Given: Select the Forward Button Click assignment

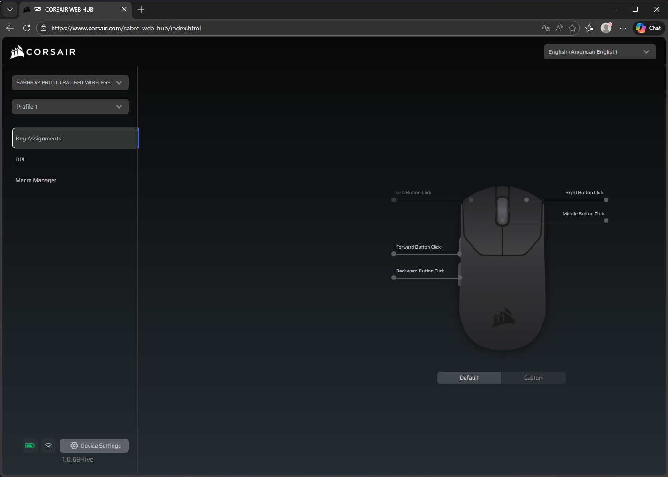Looking at the screenshot, I should (418, 247).
